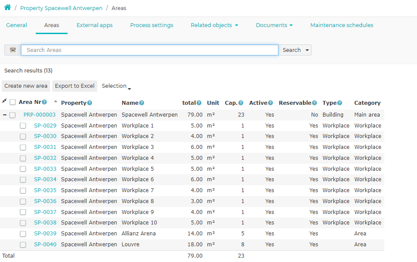
Task: Select the Areas tab
Action: point(51,25)
